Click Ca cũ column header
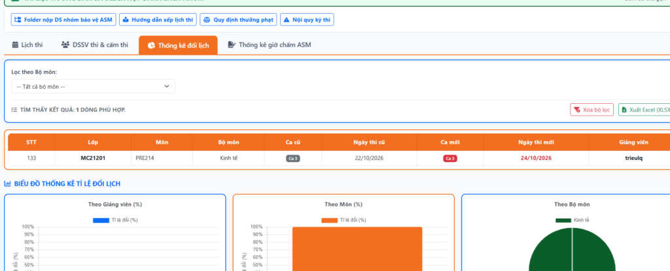Screen dimensions: 670x271 292,142
